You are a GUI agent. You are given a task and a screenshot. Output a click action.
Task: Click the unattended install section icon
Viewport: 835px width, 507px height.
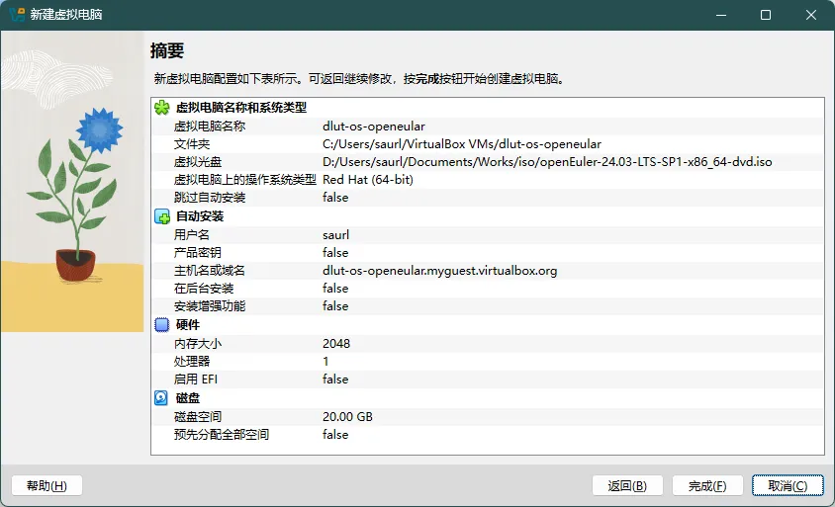click(162, 216)
